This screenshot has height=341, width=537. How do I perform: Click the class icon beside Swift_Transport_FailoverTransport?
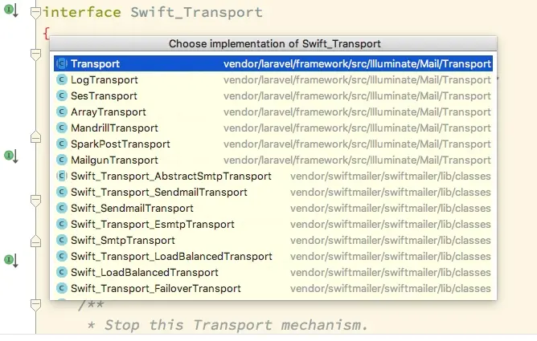62,289
